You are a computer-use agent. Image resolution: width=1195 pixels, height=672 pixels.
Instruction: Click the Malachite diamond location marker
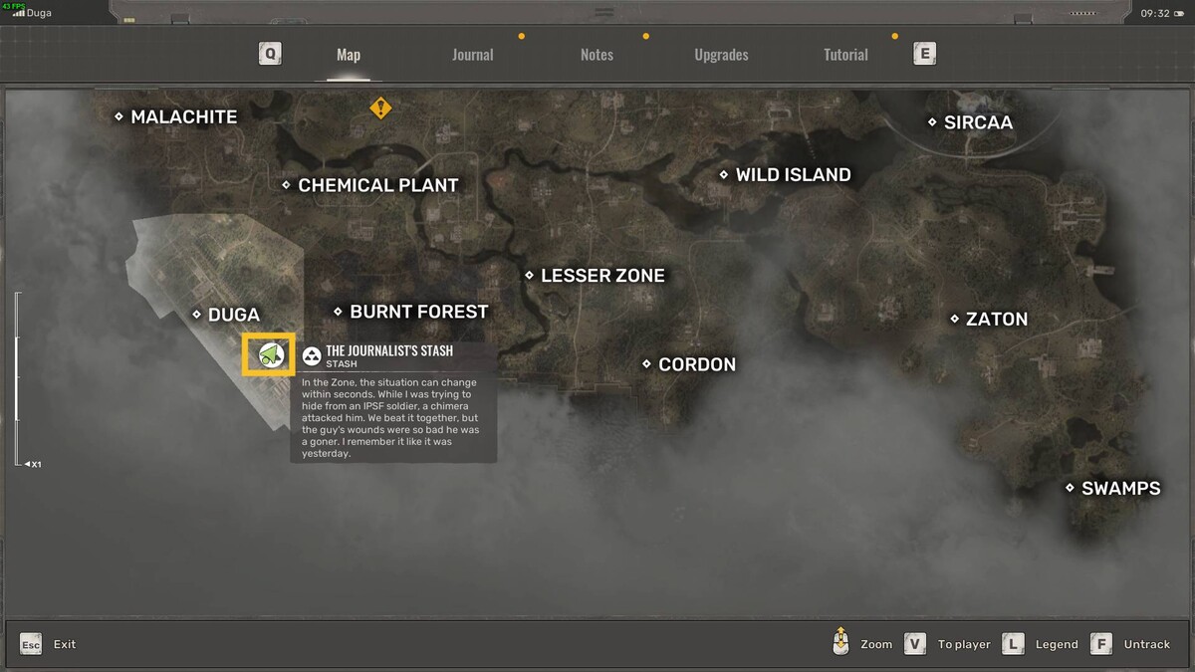(119, 116)
